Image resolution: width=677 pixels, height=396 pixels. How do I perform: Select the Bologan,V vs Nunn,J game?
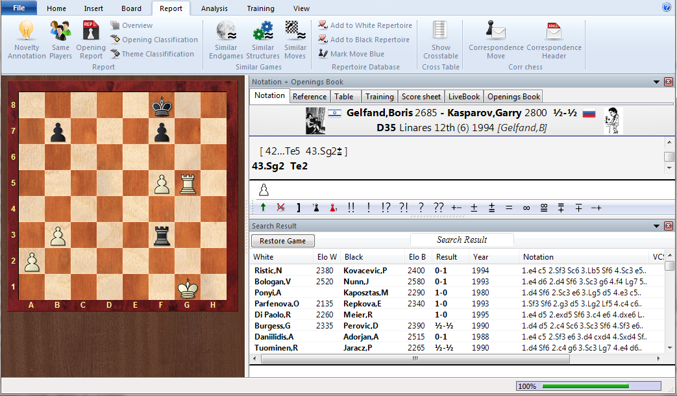click(x=457, y=282)
